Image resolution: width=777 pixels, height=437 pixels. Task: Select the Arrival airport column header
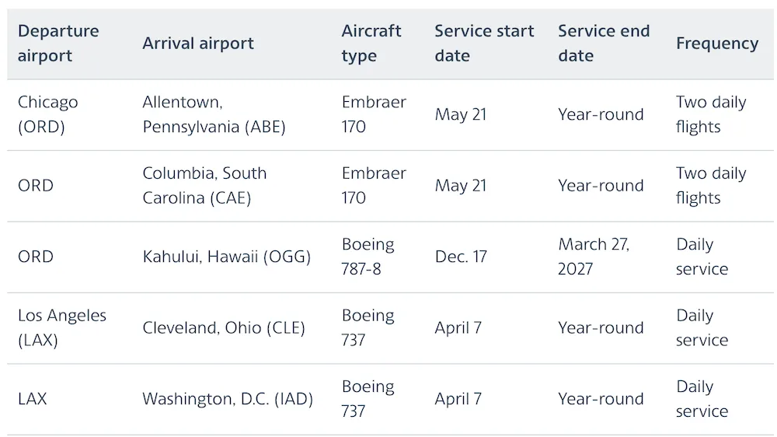[x=198, y=43]
